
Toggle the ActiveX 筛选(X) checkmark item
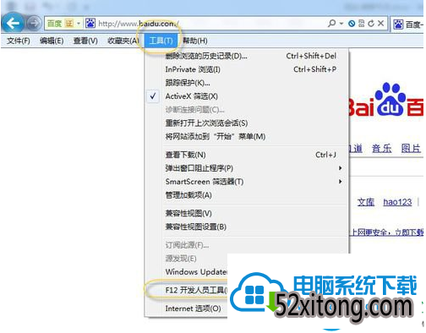(192, 96)
